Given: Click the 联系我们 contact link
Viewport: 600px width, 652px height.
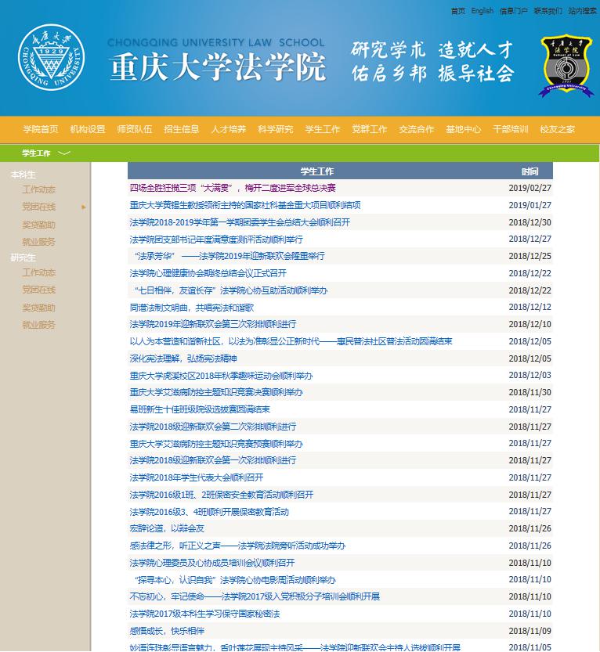Looking at the screenshot, I should click(x=548, y=11).
